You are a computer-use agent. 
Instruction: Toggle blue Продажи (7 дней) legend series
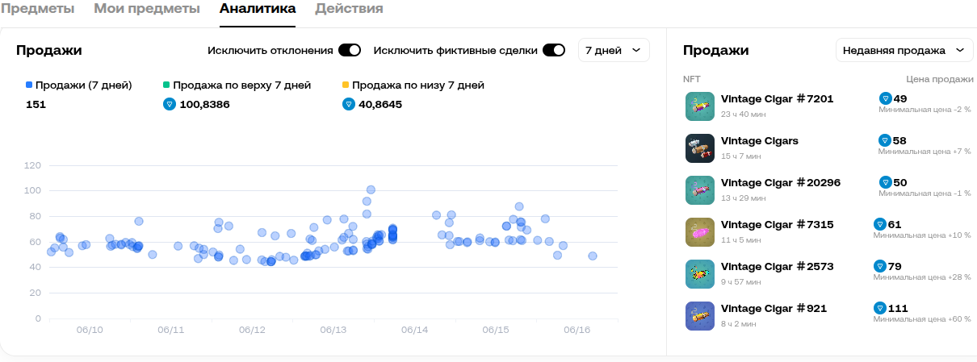tap(79, 85)
